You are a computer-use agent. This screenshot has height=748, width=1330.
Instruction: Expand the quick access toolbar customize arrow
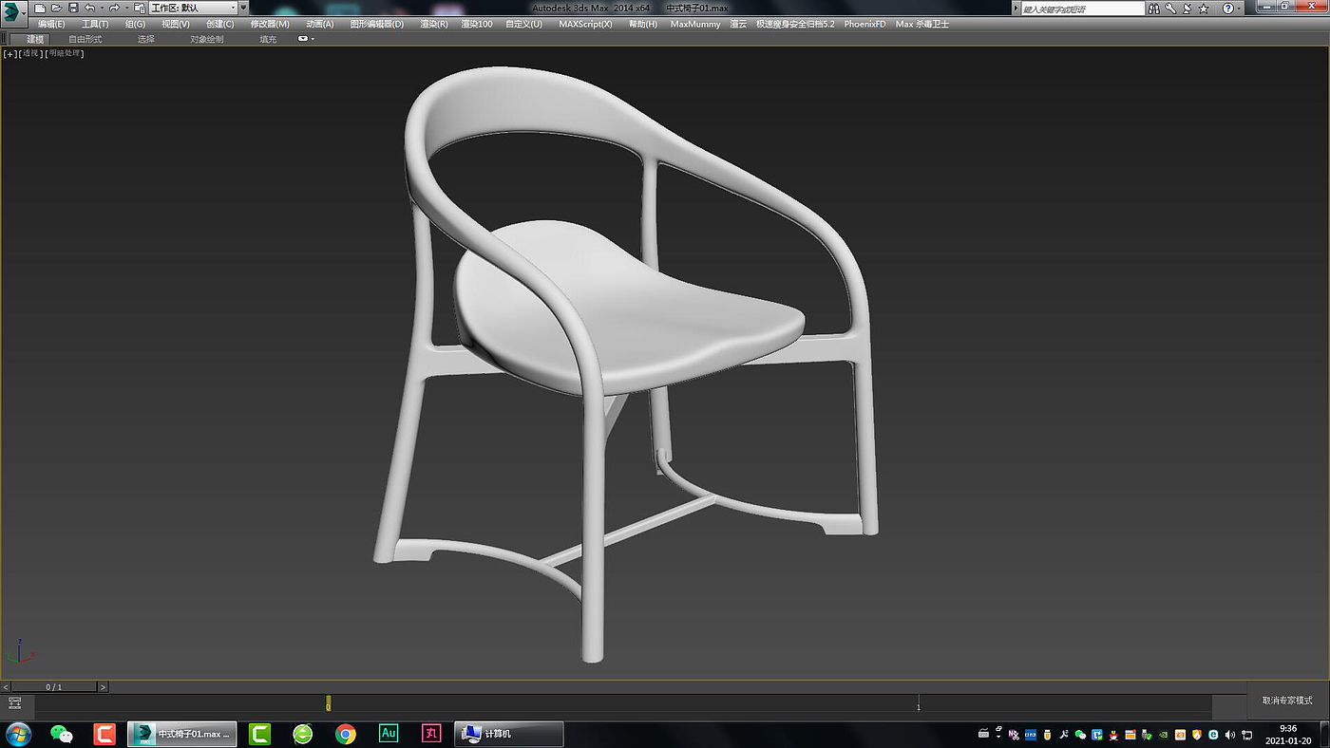point(243,8)
